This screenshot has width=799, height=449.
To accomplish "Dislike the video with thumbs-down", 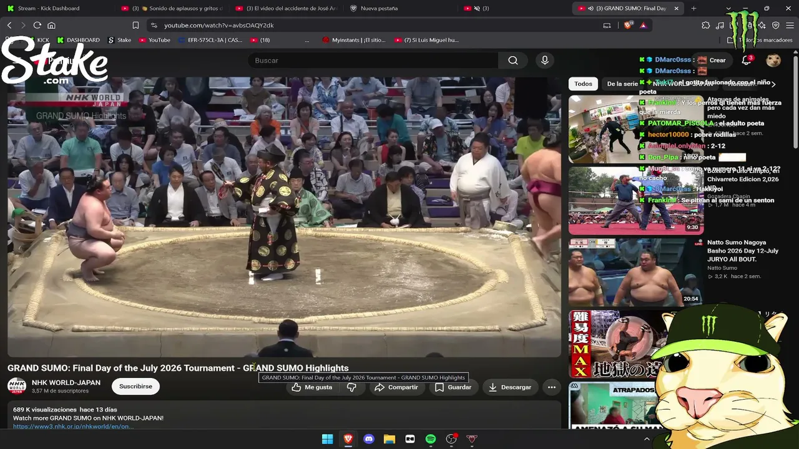I will [x=351, y=387].
